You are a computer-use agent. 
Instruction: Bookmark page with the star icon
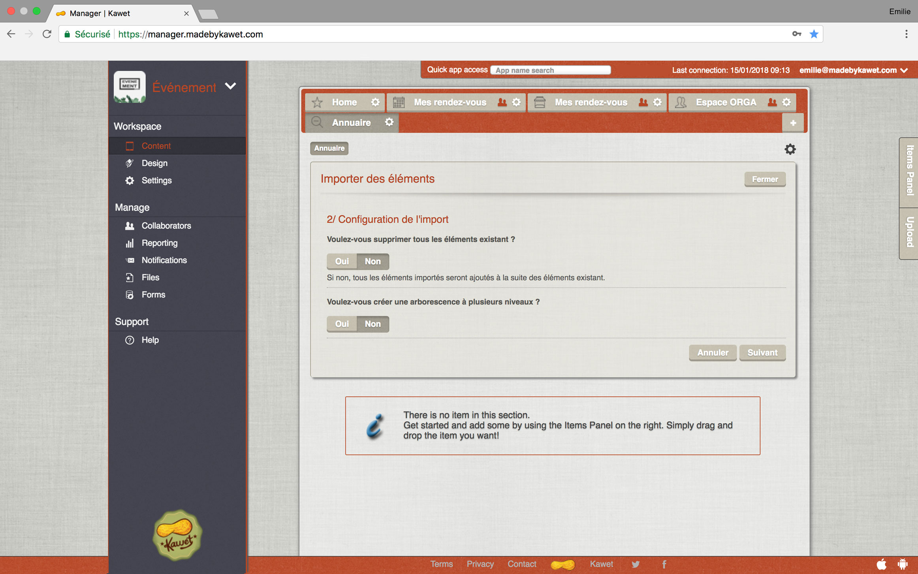[814, 34]
